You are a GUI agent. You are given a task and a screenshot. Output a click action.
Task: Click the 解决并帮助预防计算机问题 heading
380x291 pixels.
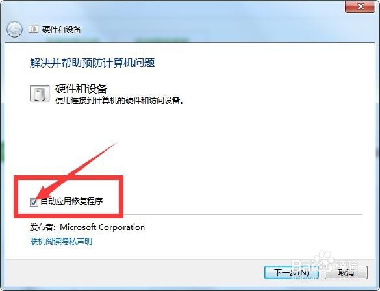point(92,63)
